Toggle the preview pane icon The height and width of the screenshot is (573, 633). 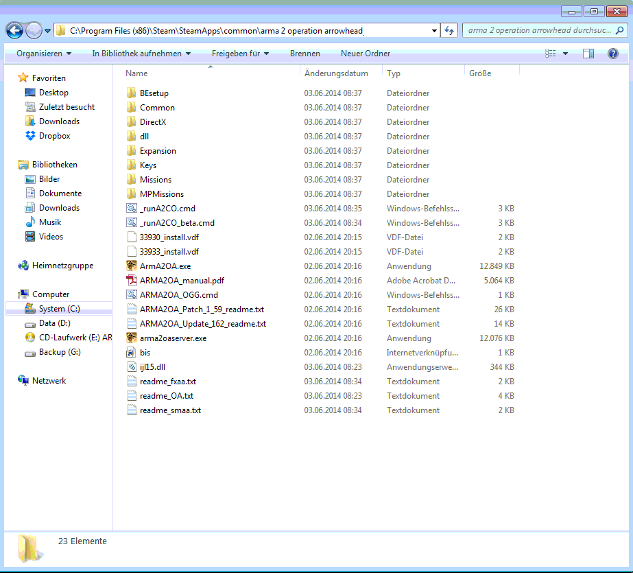coord(588,54)
